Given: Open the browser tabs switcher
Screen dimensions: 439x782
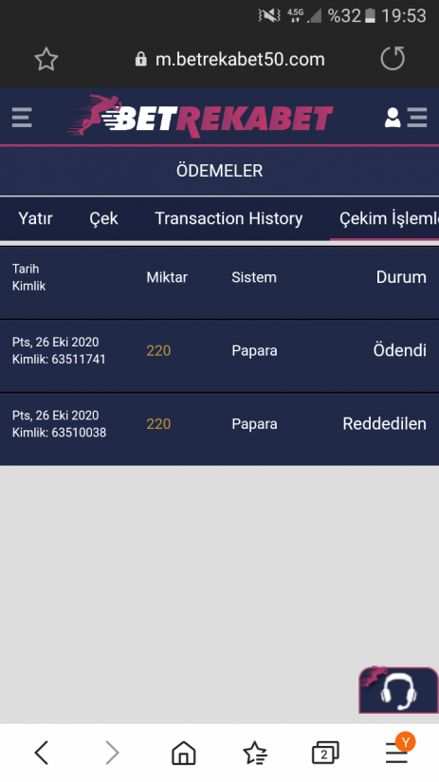Looking at the screenshot, I should [x=325, y=753].
